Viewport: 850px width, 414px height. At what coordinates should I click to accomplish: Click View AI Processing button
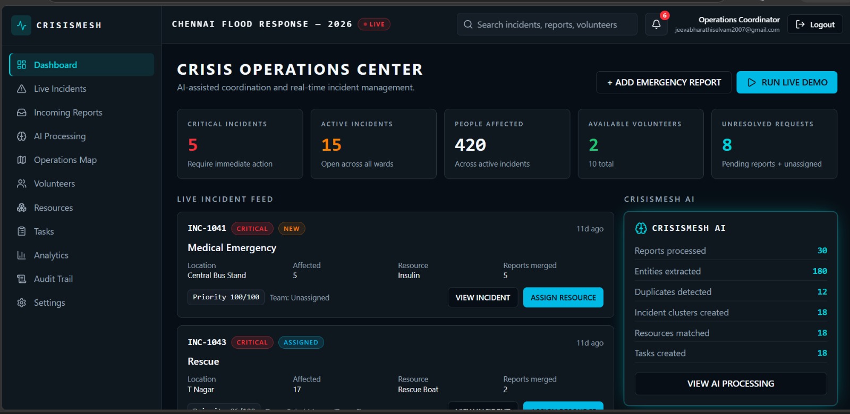tap(731, 384)
